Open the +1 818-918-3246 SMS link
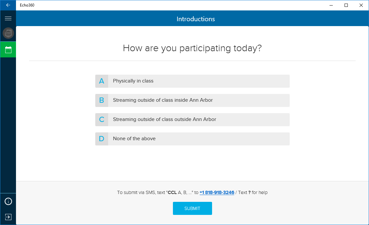This screenshot has height=225, width=369. coord(217,192)
